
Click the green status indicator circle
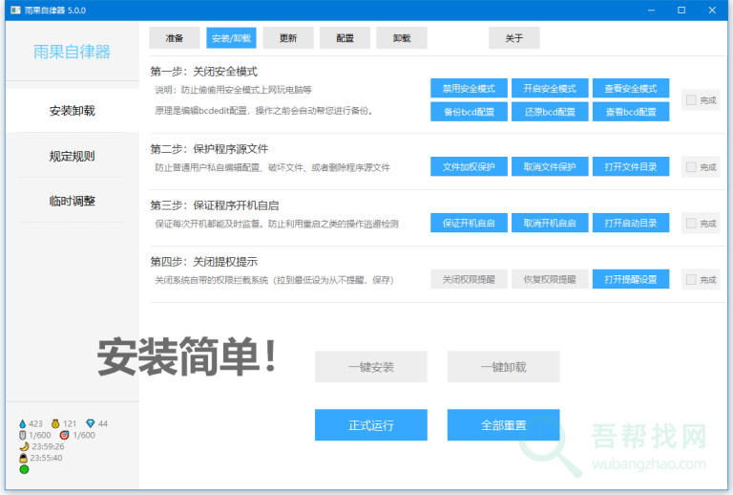point(24,469)
